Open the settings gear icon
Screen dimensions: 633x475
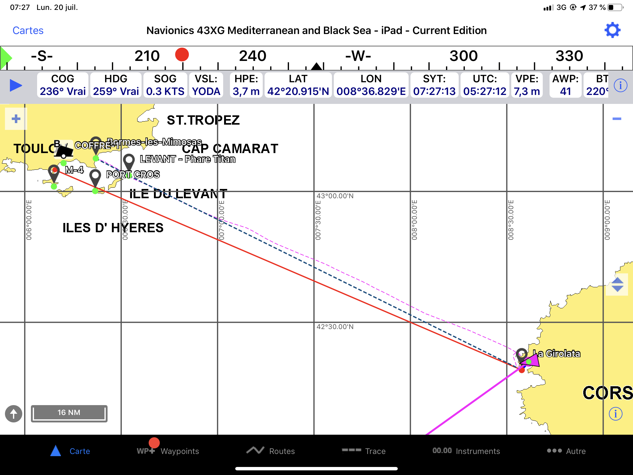coord(612,30)
